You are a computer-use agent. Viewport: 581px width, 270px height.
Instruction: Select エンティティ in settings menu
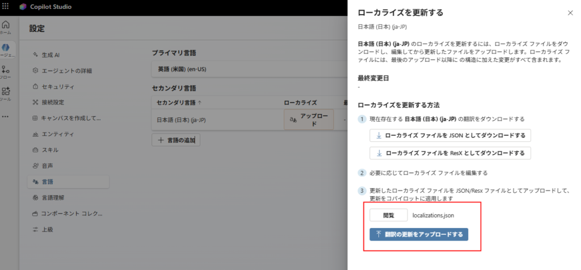[x=57, y=134]
